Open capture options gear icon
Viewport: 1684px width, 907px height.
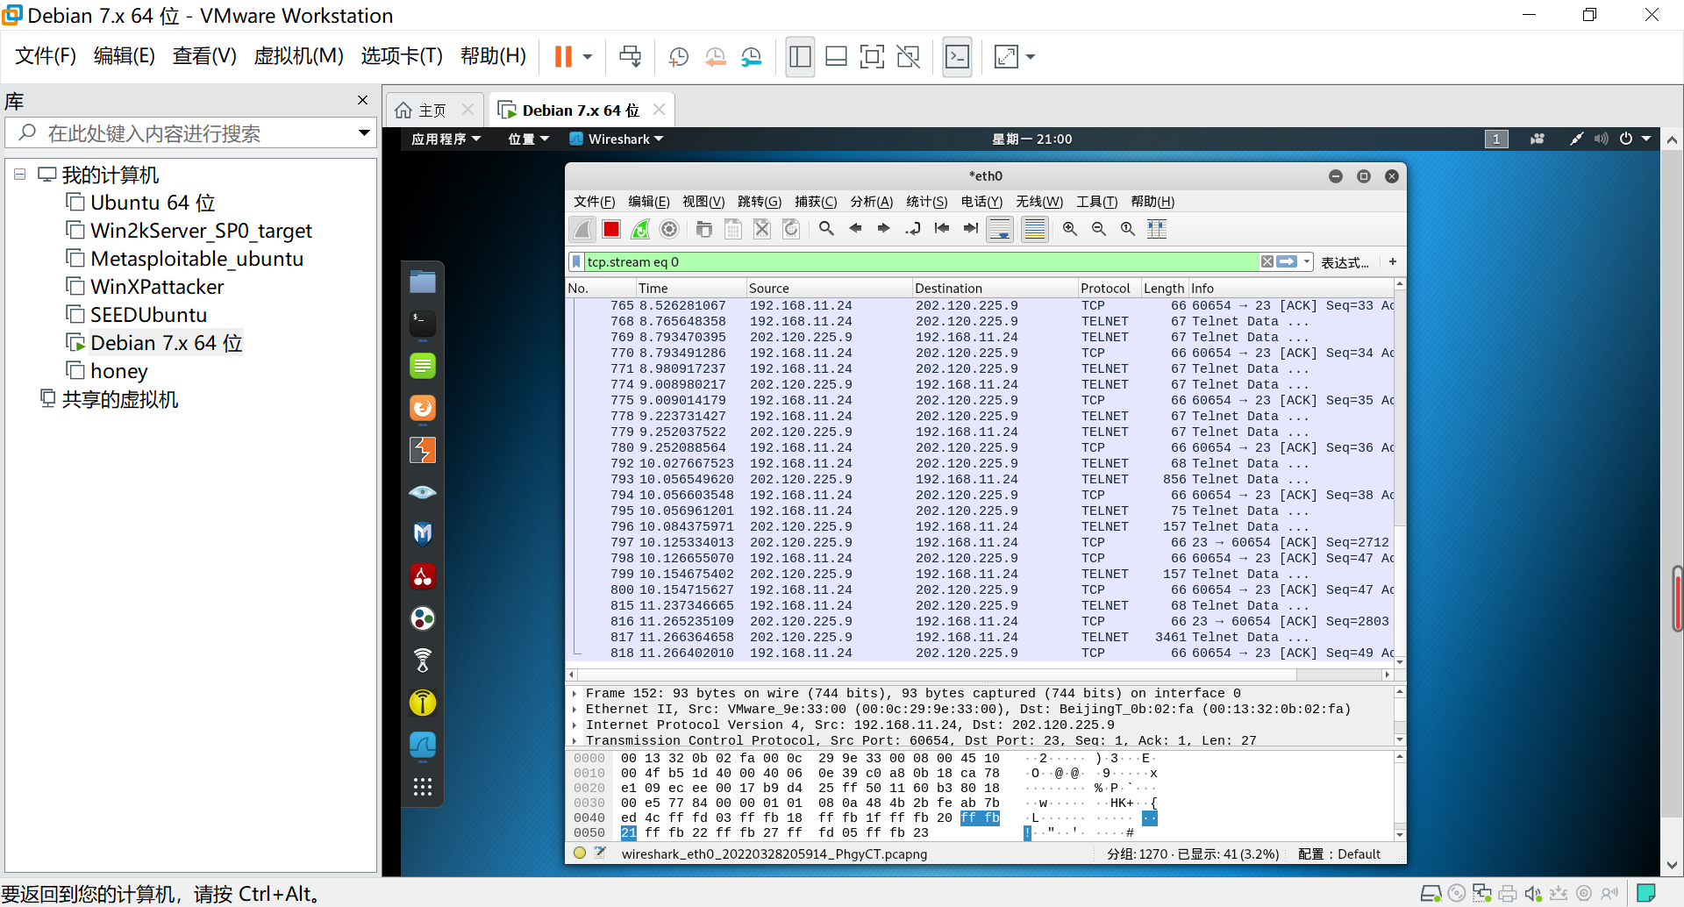[669, 229]
